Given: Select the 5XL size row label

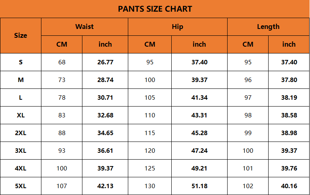Looking at the screenshot, I should [21, 186].
